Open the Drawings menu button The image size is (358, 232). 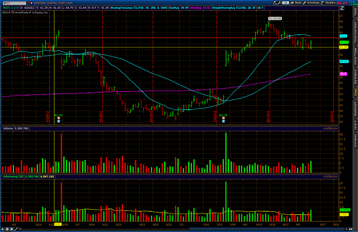(x=310, y=3)
